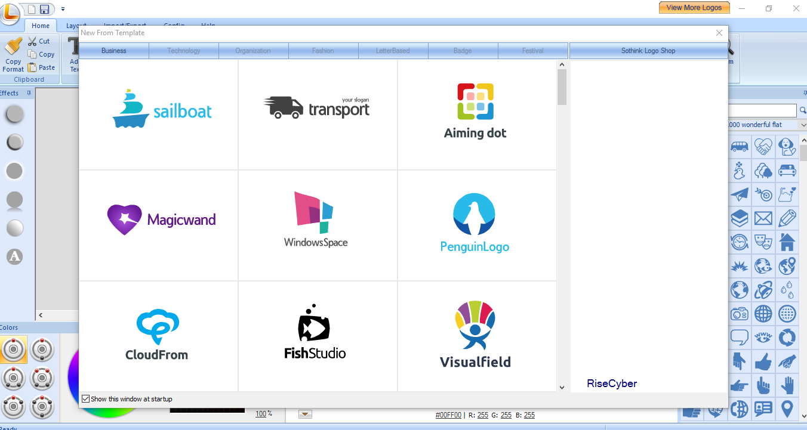Click Copy in the Clipboard group
Viewport: 807px width, 430px height.
41,54
